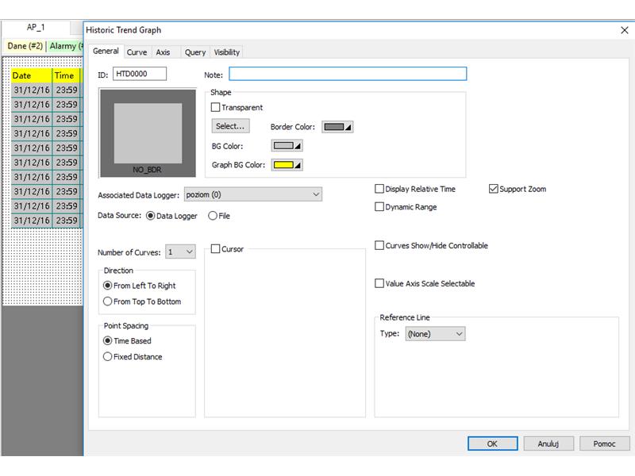Expand the Number of Curves dropdown
Screen dimensions: 635x476
pos(181,251)
